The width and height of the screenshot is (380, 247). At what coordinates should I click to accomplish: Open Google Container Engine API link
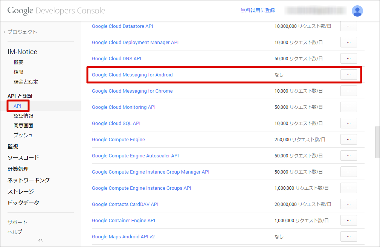(124, 221)
